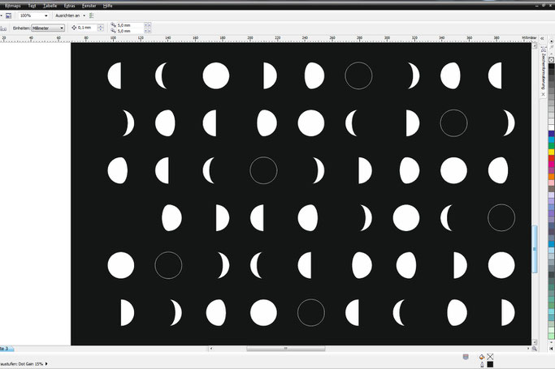Image resolution: width=555 pixels, height=369 pixels.
Task: Click the vertical scrollbar up arrow
Action: pos(535,46)
